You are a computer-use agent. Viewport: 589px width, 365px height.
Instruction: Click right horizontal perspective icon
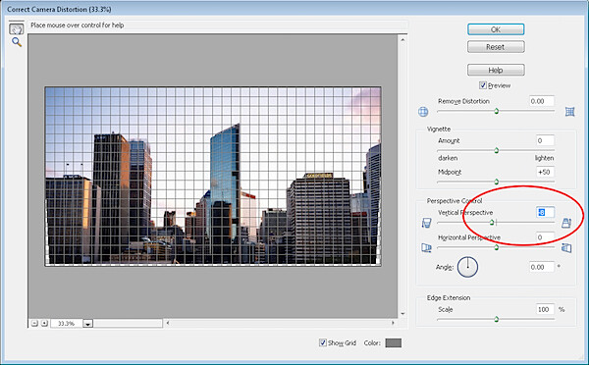click(566, 248)
